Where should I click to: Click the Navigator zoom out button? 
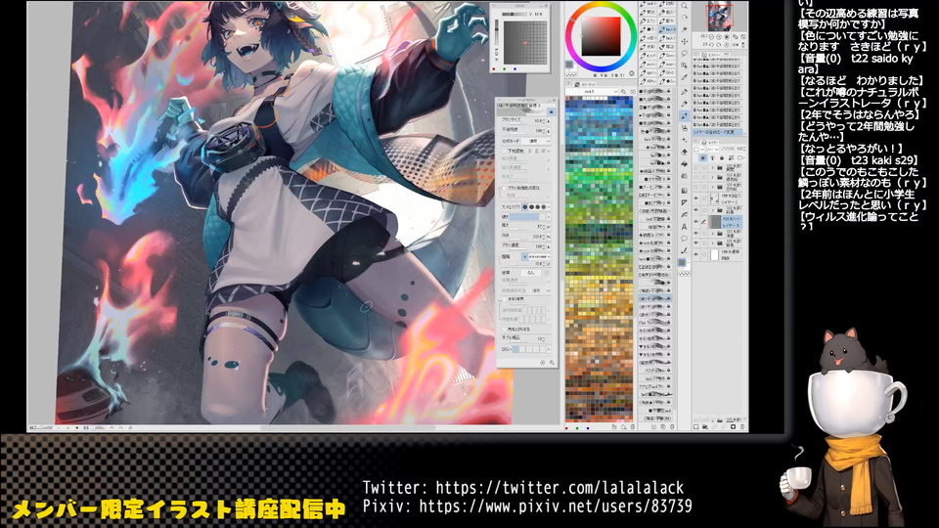[x=711, y=36]
